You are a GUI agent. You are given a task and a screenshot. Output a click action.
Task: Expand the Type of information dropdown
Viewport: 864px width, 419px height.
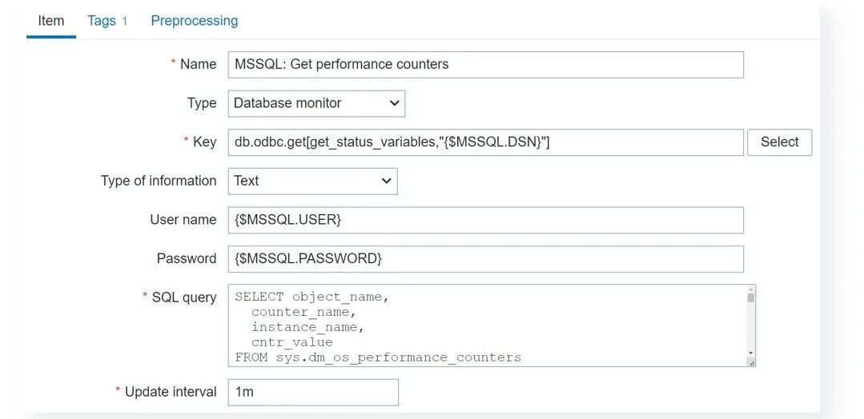pyautogui.click(x=312, y=181)
